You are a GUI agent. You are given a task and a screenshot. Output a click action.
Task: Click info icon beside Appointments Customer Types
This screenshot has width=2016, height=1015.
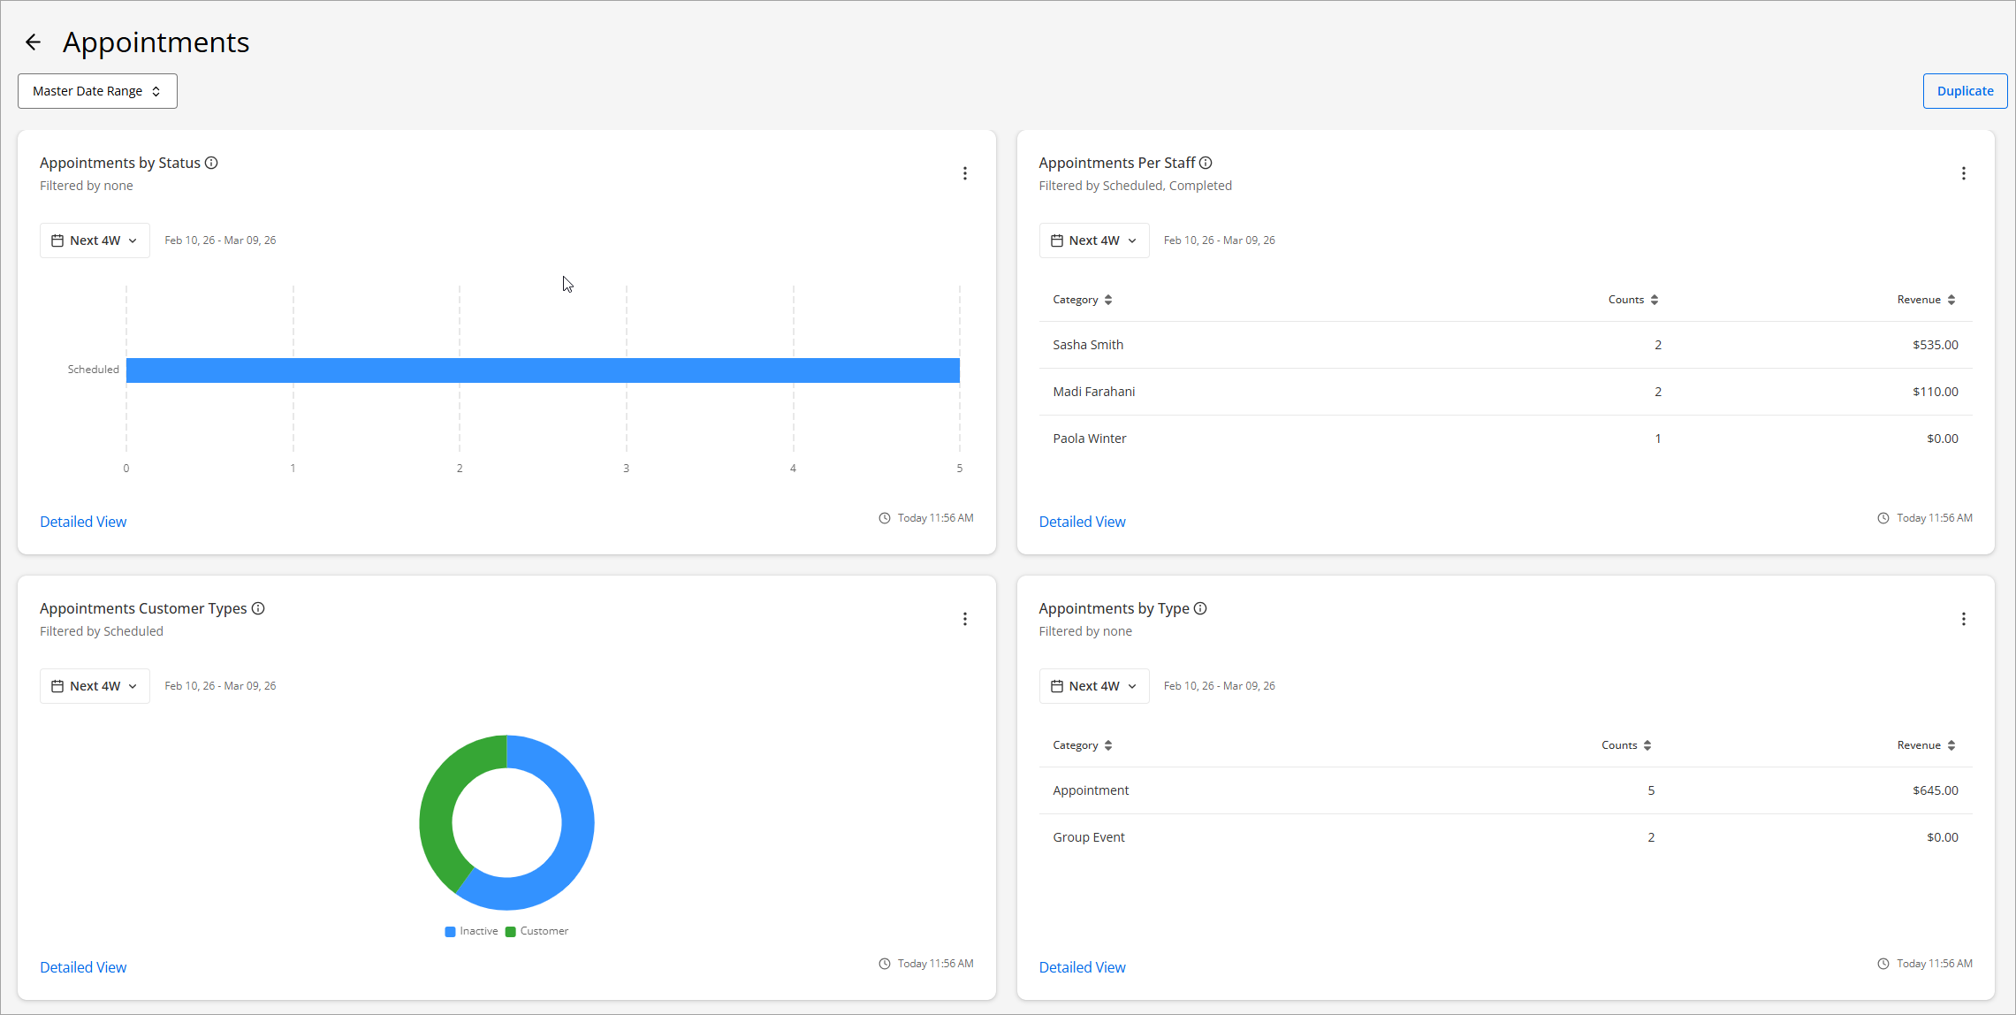258,608
